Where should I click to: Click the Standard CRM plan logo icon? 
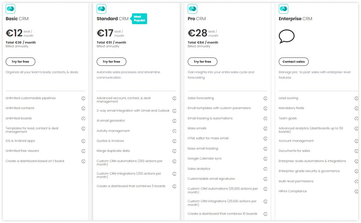coord(101,9)
